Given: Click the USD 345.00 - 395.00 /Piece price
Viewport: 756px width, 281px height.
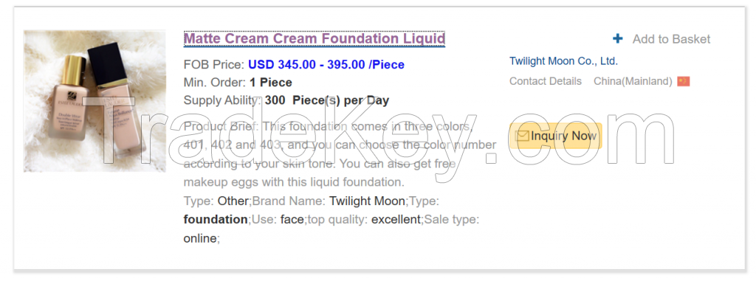Looking at the screenshot, I should [x=326, y=65].
